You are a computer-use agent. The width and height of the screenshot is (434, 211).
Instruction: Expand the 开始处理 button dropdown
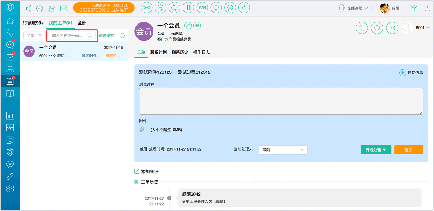tap(385, 150)
